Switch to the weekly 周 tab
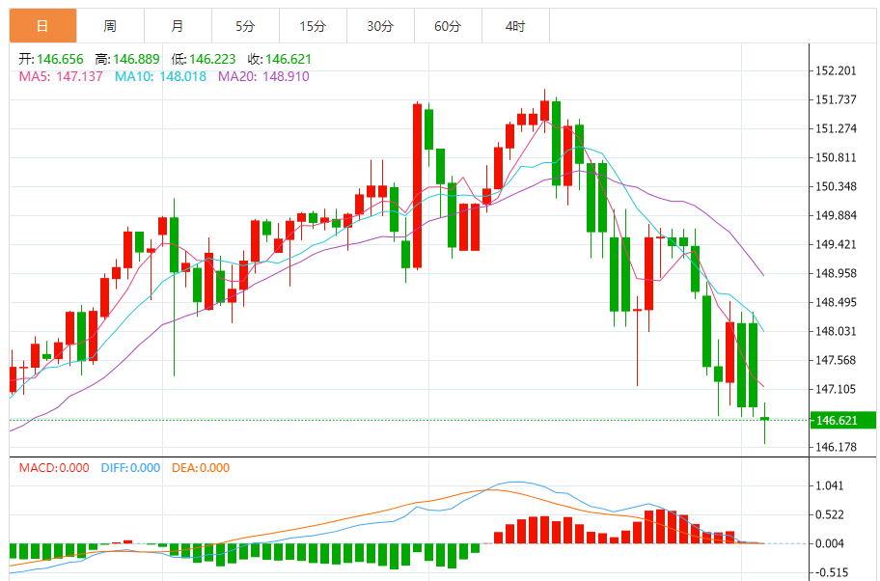Viewport: 880px width, 581px height. pyautogui.click(x=110, y=26)
